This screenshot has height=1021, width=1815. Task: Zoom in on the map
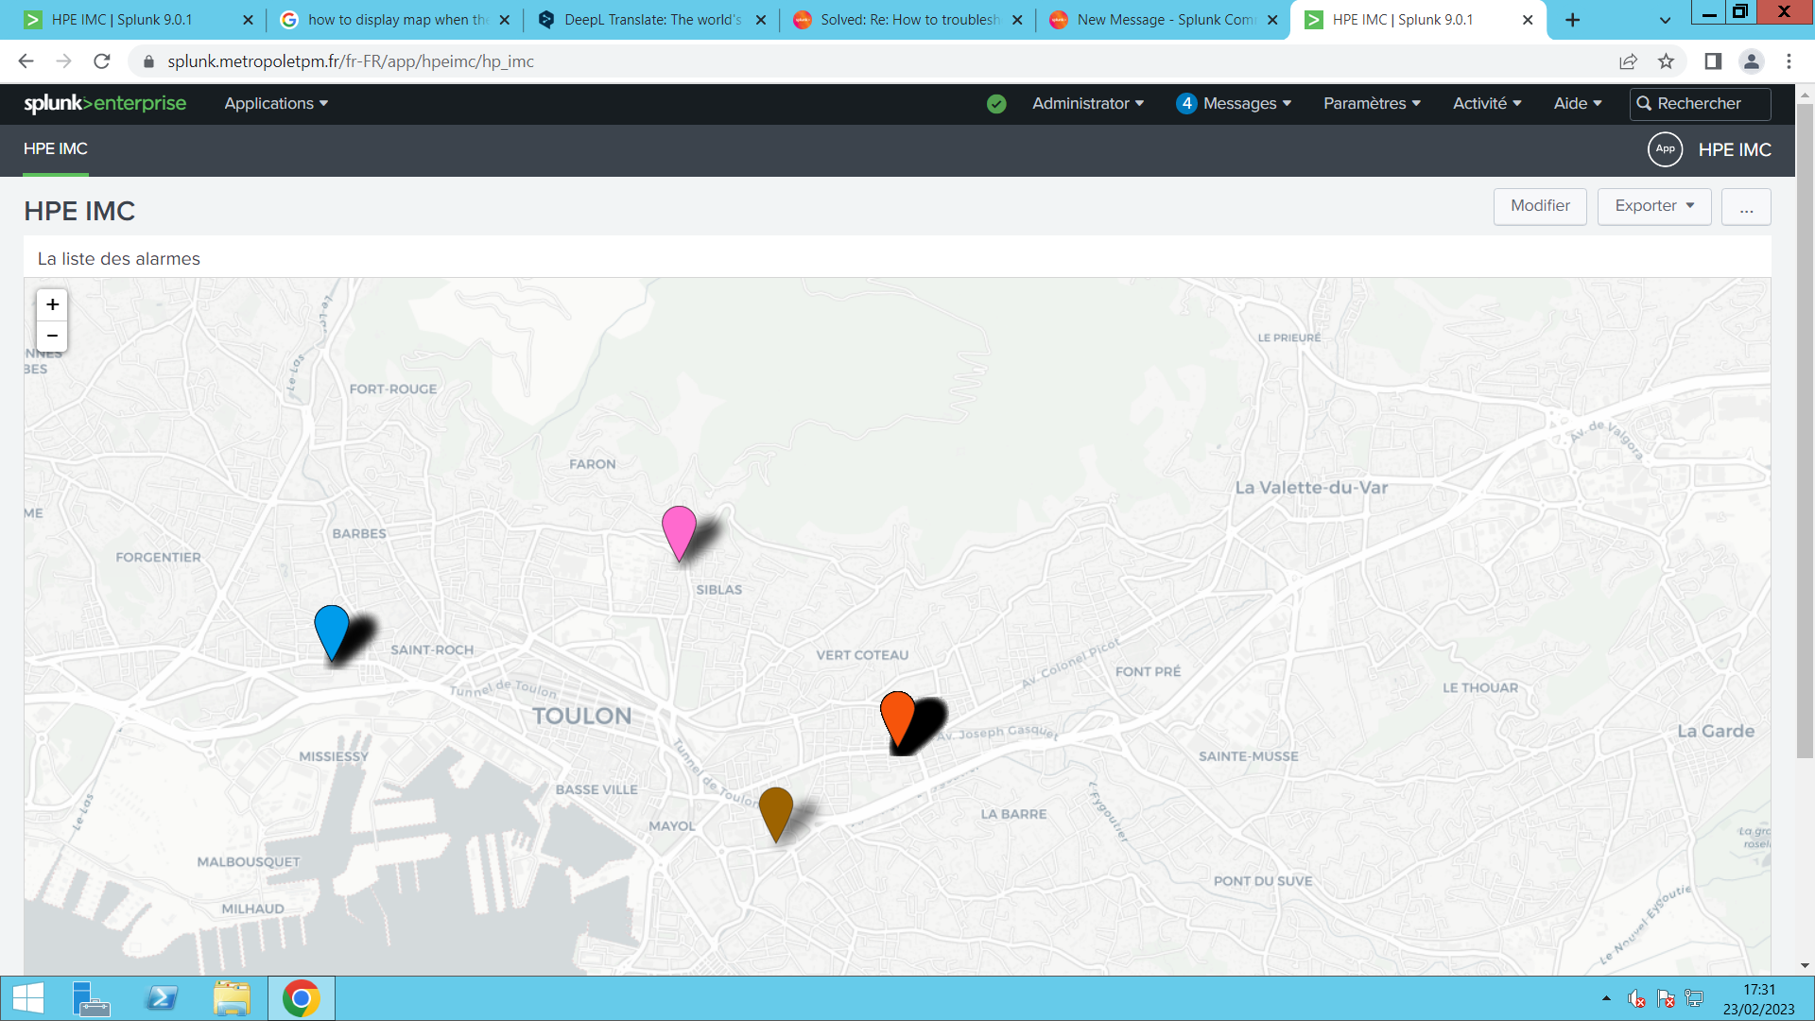point(52,304)
